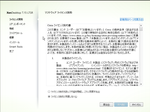The width and height of the screenshot is (150, 112).
Task: Click the ソフトウェア ライセンス契約 page heading
Action: pyautogui.click(x=58, y=13)
